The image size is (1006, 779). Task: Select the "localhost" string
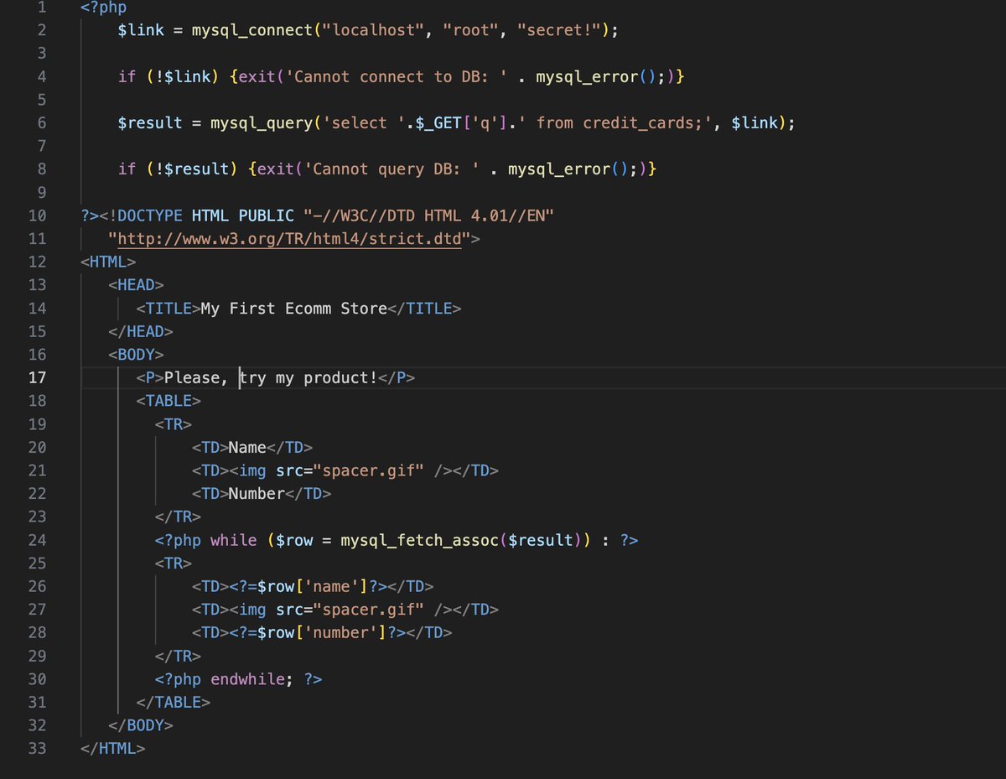[371, 30]
